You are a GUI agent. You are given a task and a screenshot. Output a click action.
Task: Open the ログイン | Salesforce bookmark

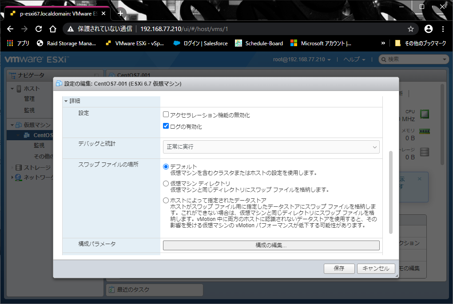click(200, 43)
